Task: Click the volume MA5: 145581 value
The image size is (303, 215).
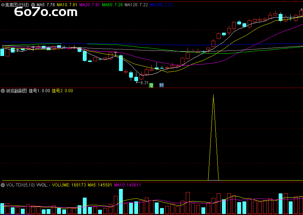Action: point(100,185)
